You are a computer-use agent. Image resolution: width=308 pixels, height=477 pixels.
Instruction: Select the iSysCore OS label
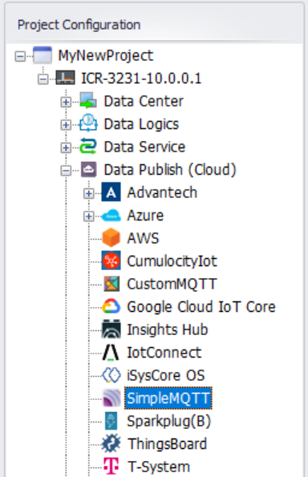(x=166, y=375)
